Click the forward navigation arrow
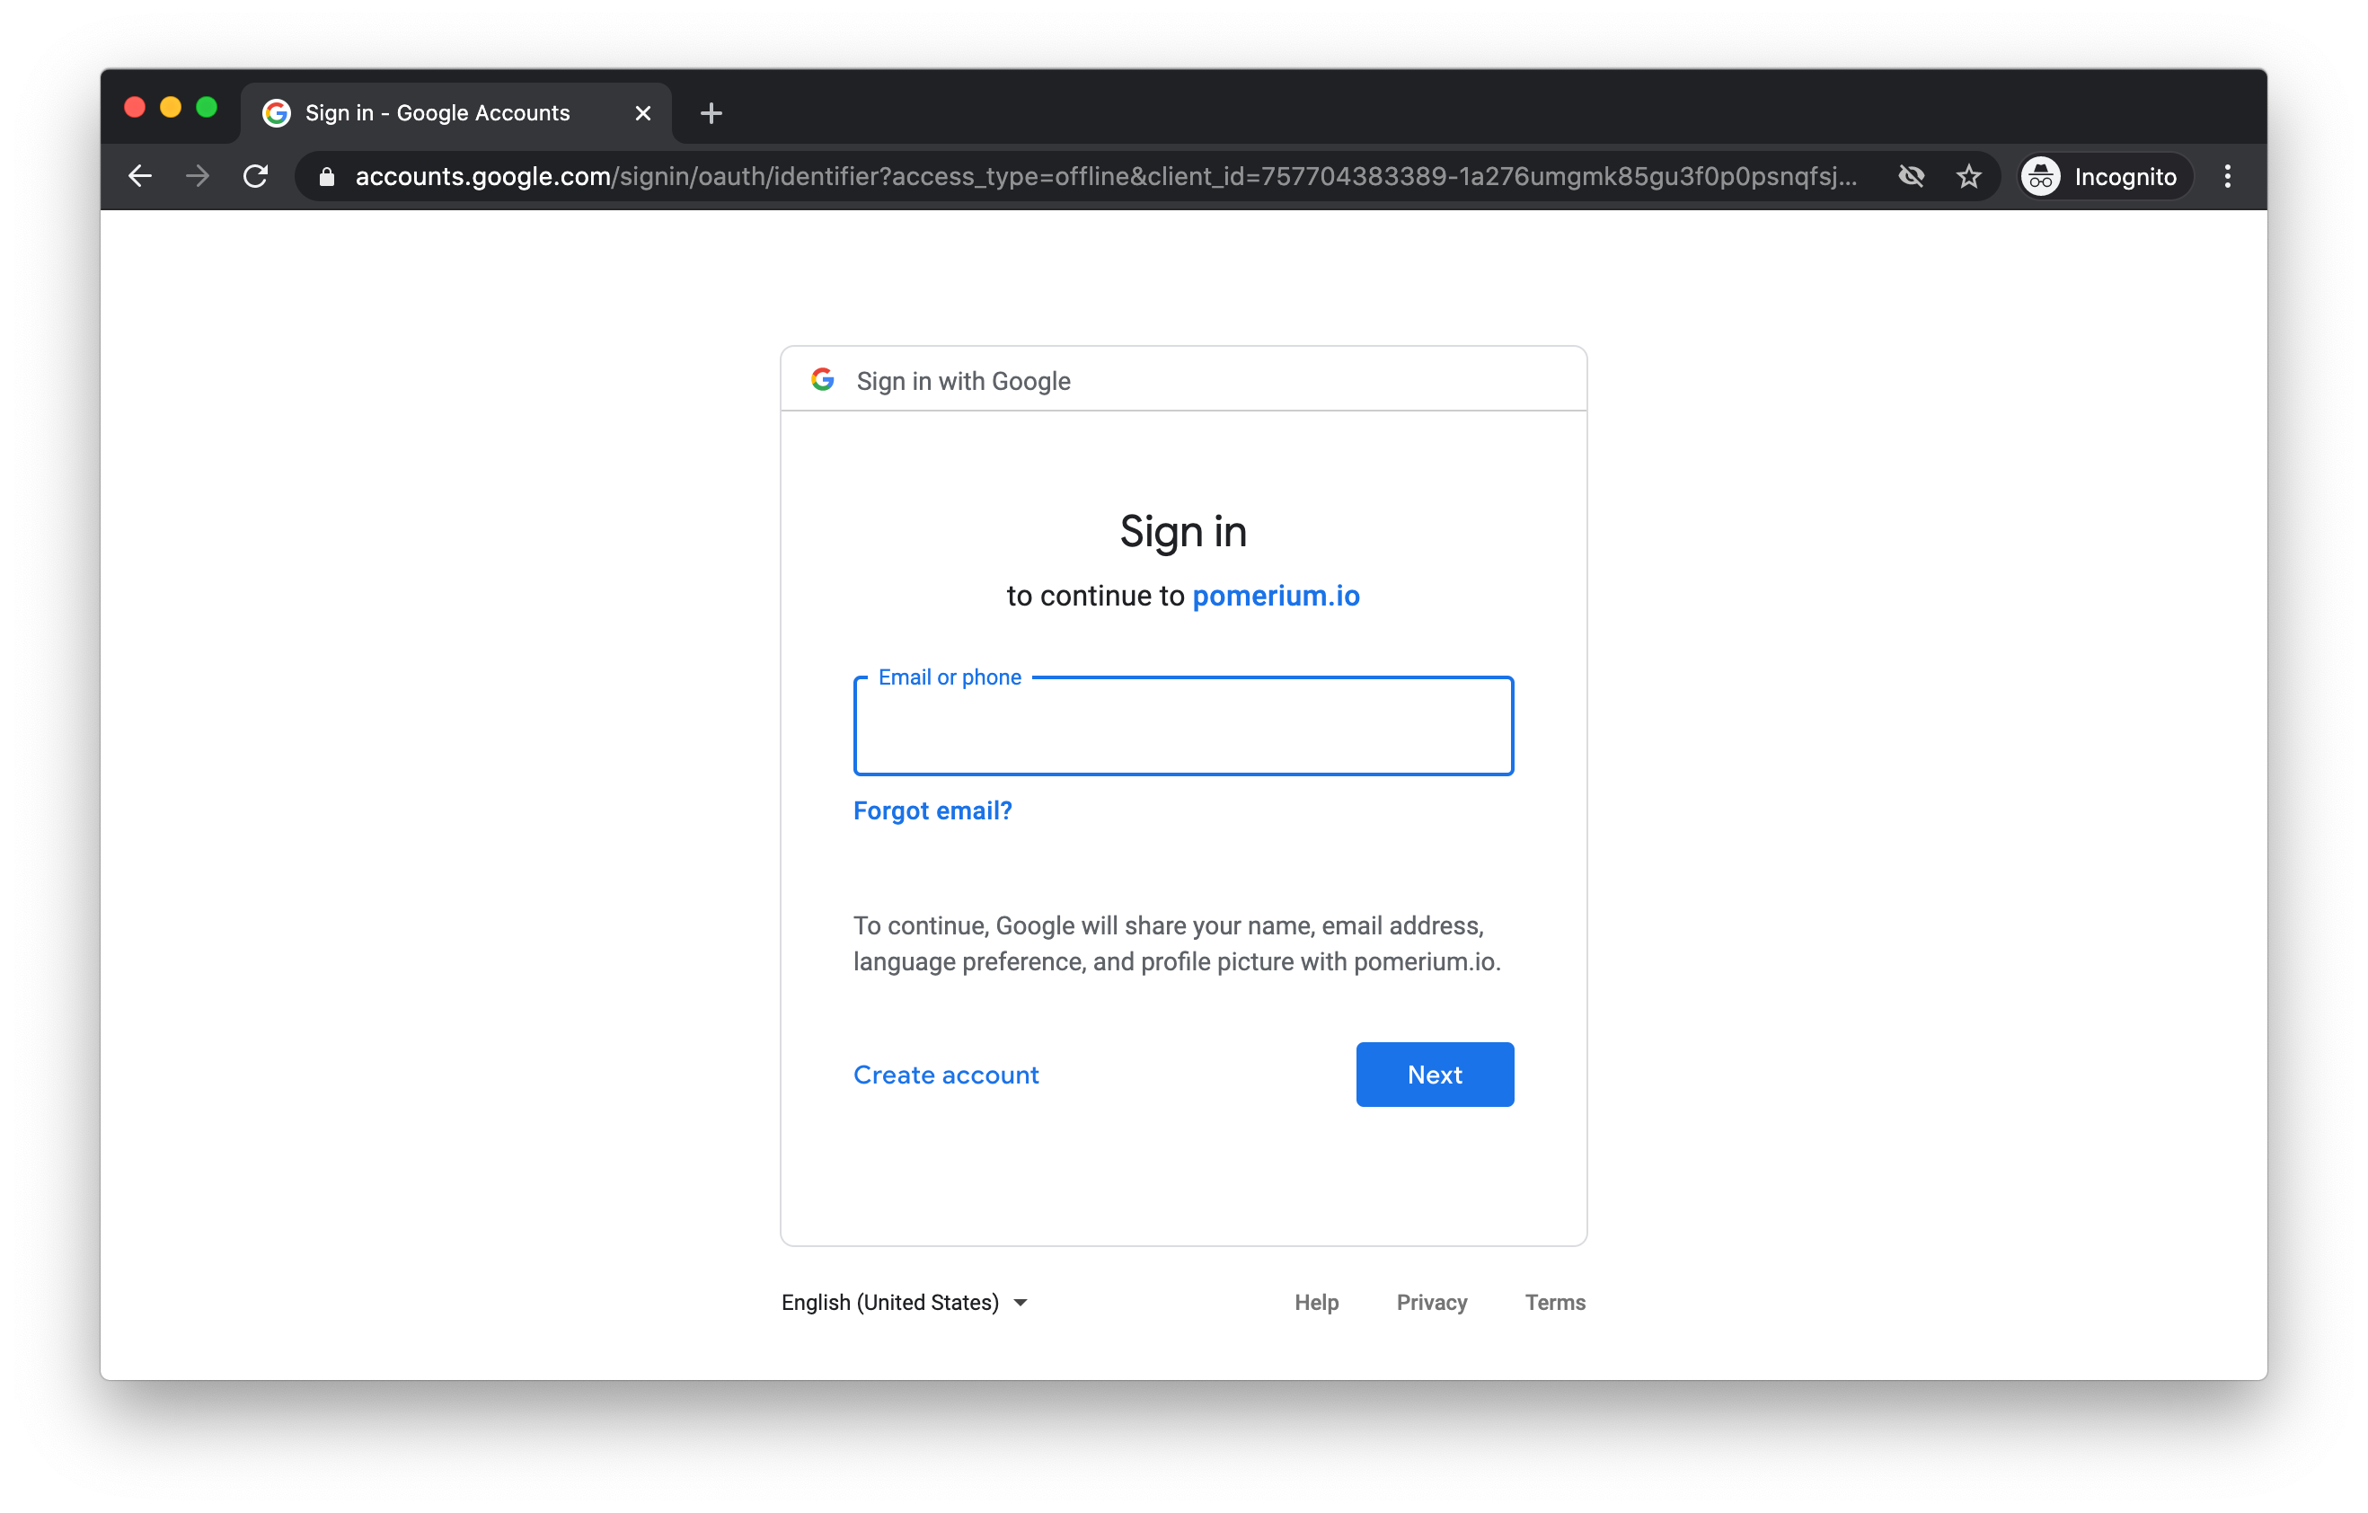The width and height of the screenshot is (2368, 1513). (198, 176)
